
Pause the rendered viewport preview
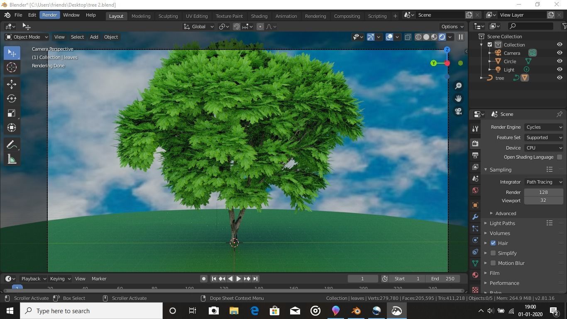pos(460,37)
